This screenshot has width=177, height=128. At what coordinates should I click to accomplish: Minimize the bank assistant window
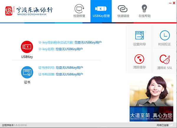tap(170, 3)
